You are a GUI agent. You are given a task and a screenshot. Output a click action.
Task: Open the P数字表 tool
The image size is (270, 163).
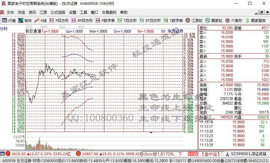coord(105,21)
